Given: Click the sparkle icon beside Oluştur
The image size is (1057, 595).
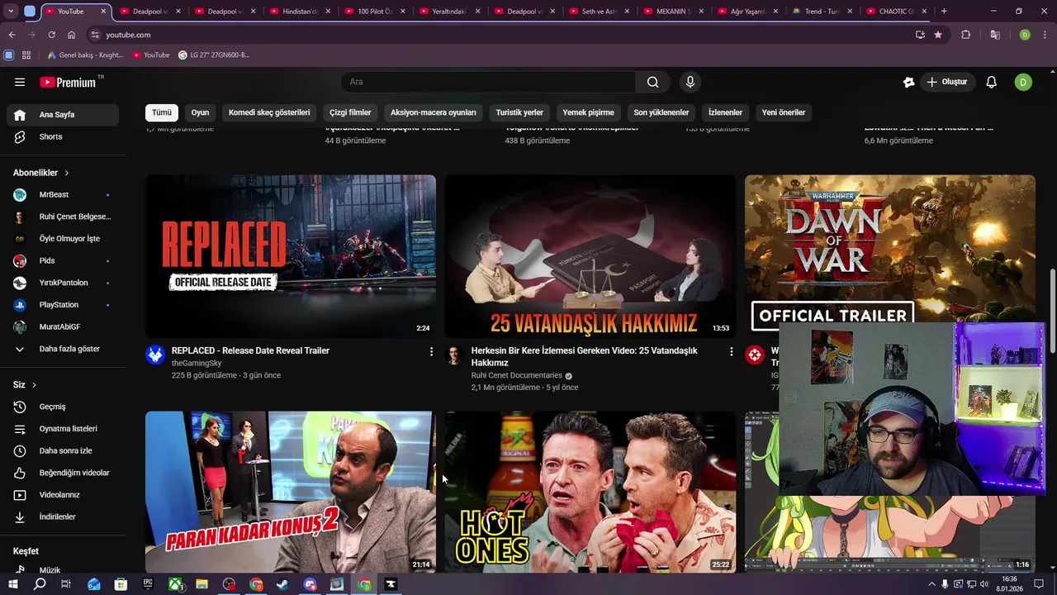Looking at the screenshot, I should pos(908,82).
